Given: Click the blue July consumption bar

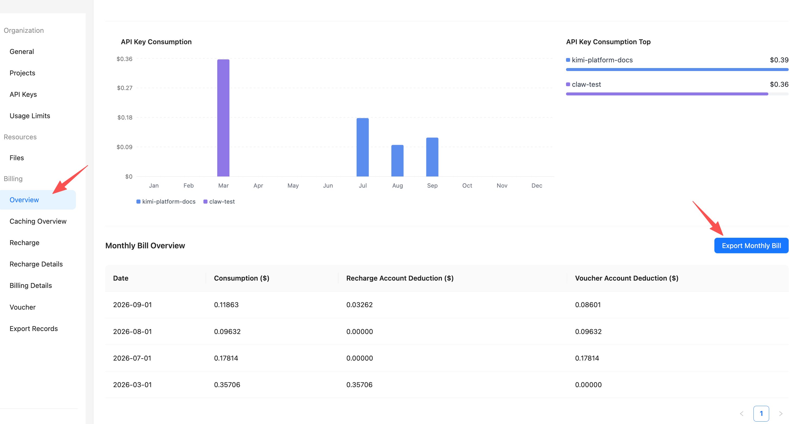Looking at the screenshot, I should (x=363, y=147).
